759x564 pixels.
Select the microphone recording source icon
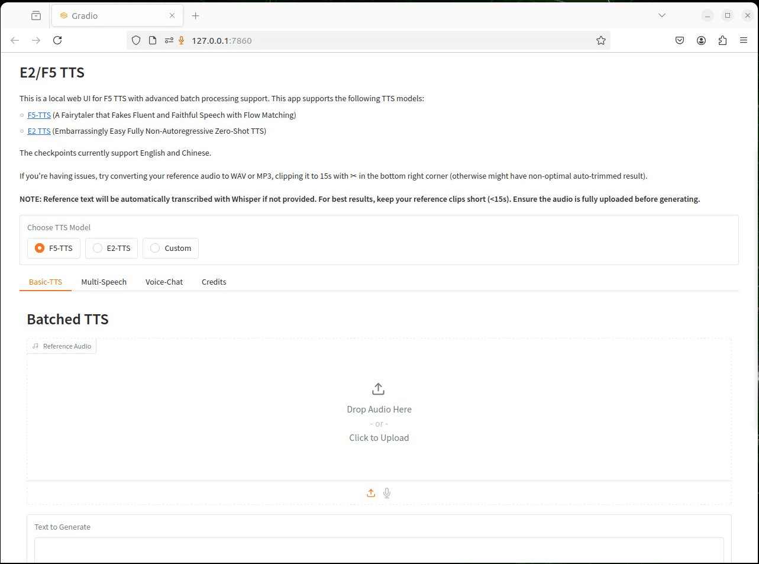387,493
